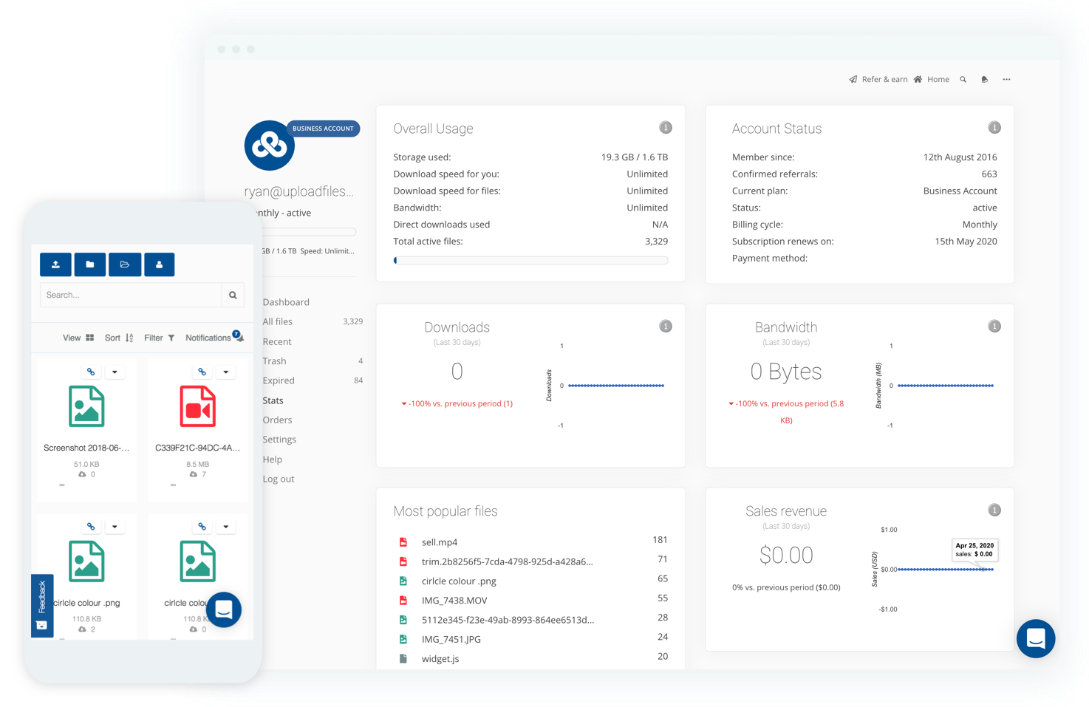Click the user account icon button
Image resolution: width=1089 pixels, height=707 pixels.
coord(159,264)
